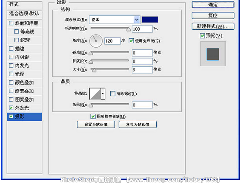Image resolution: width=241 pixels, height=187 pixels.
Task: Tick the 纹理 checkbox
Action: click(17, 40)
